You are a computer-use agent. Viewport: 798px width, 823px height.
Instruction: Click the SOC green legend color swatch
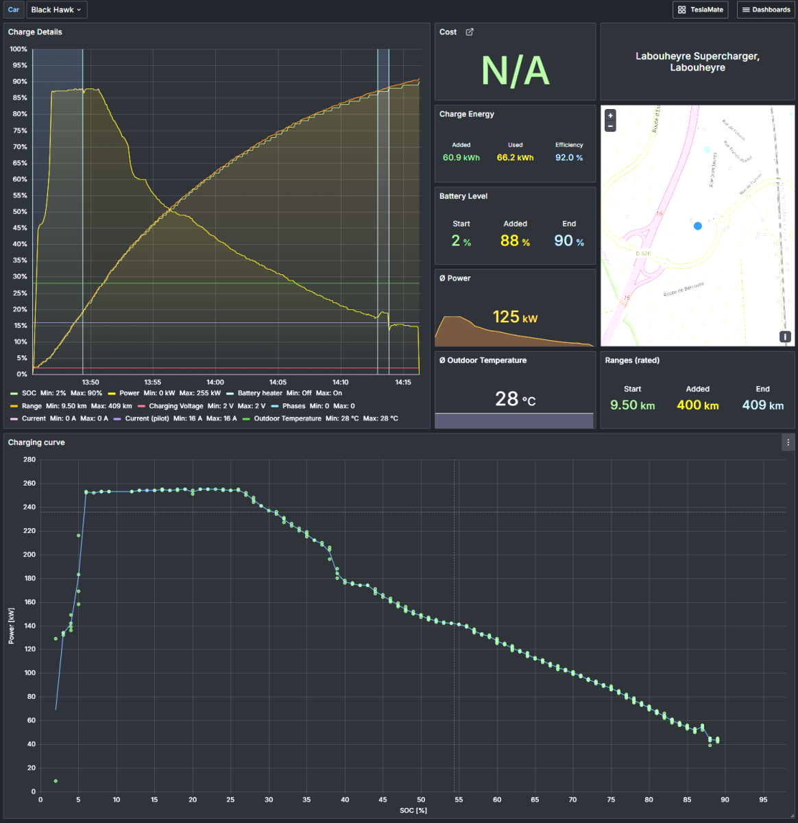[x=14, y=393]
